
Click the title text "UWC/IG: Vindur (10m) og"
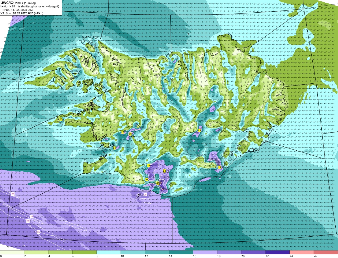(18, 3)
